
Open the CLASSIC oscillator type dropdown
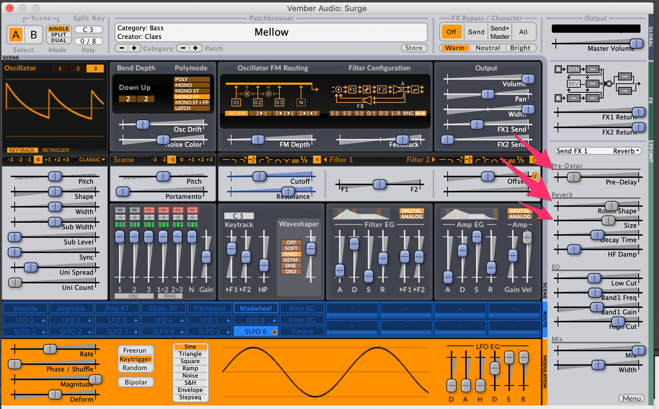(92, 160)
